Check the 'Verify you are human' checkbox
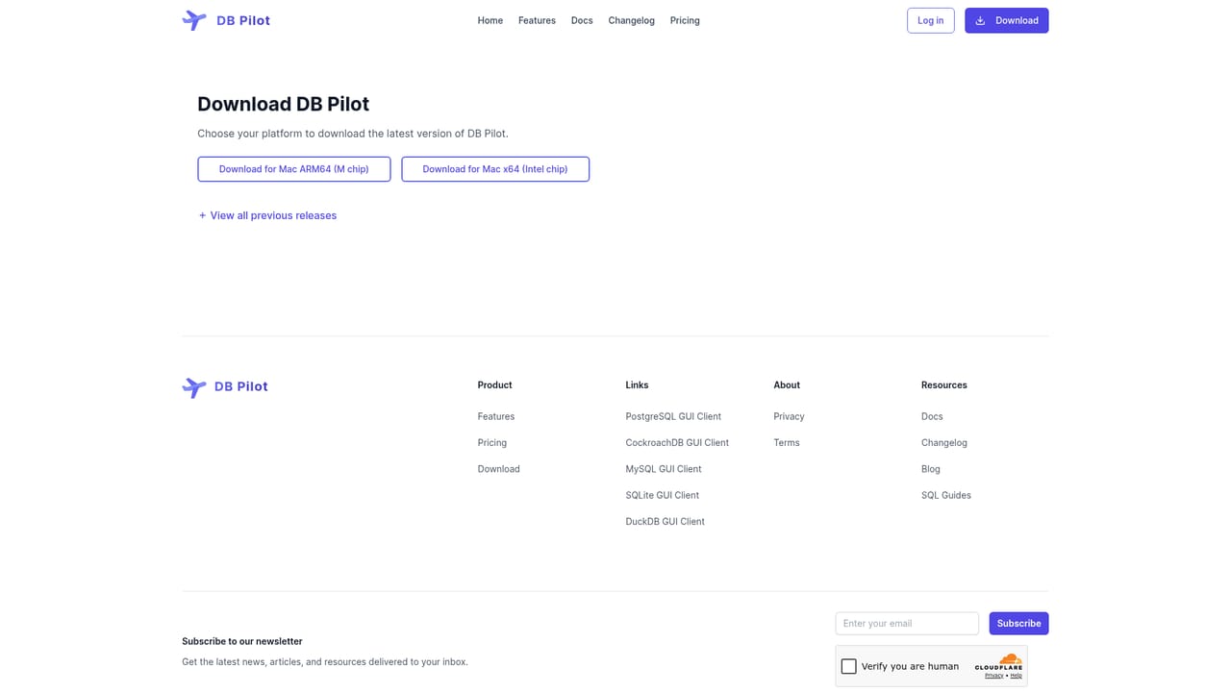 point(849,666)
